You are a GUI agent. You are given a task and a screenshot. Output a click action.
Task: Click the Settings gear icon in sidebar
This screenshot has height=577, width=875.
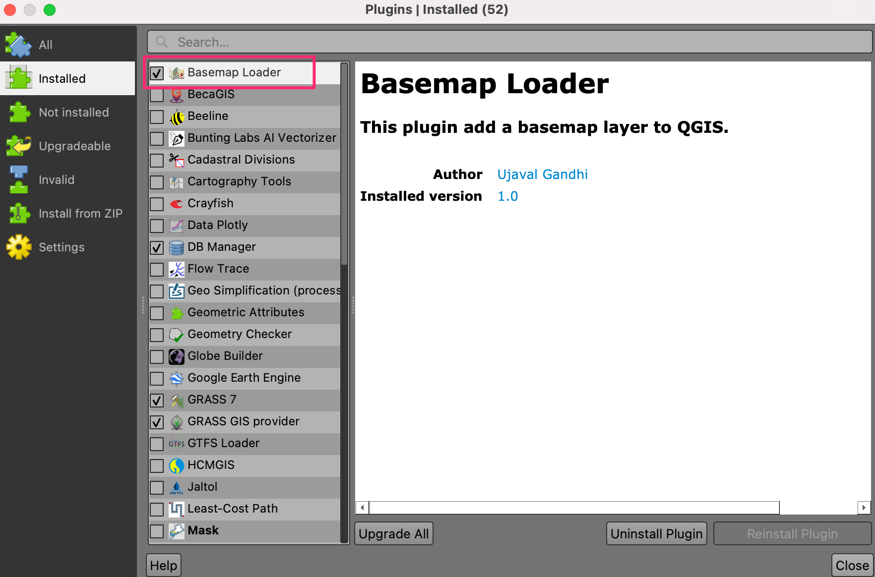[19, 247]
